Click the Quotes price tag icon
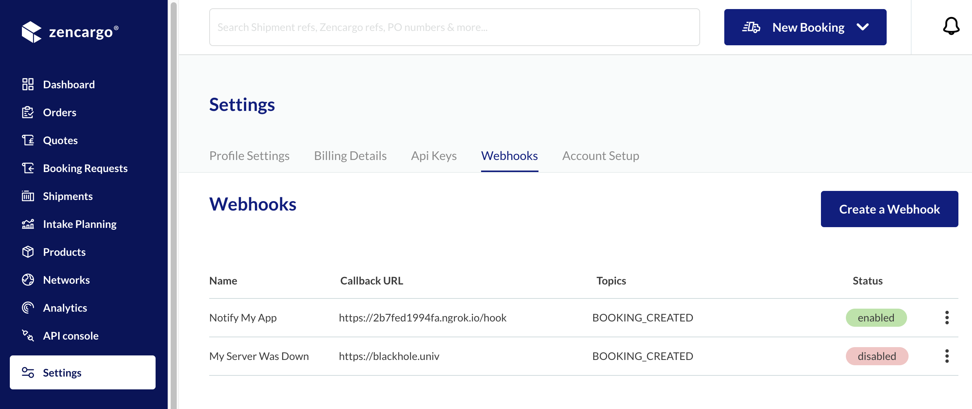This screenshot has height=409, width=972. (x=27, y=140)
